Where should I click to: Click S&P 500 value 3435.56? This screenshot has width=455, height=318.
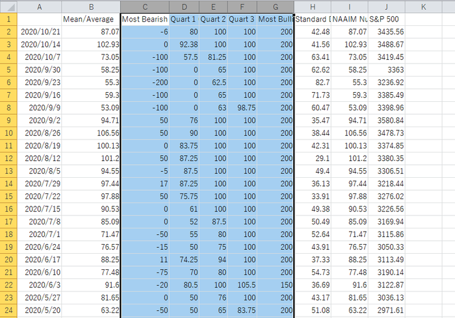pyautogui.click(x=387, y=32)
